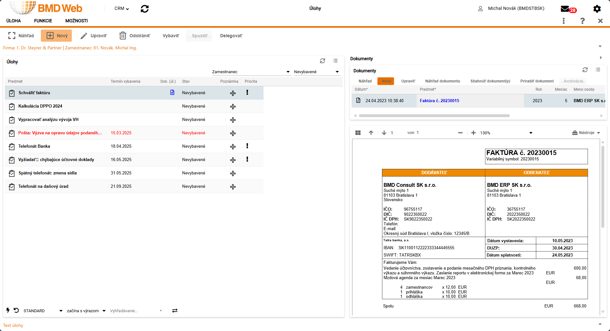610x331 pixels.
Task: Open the MOŽNOSTI menu
Action: (77, 21)
